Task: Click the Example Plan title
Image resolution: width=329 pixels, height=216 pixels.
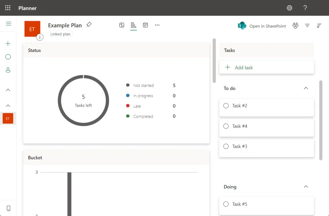Action: coord(65,25)
